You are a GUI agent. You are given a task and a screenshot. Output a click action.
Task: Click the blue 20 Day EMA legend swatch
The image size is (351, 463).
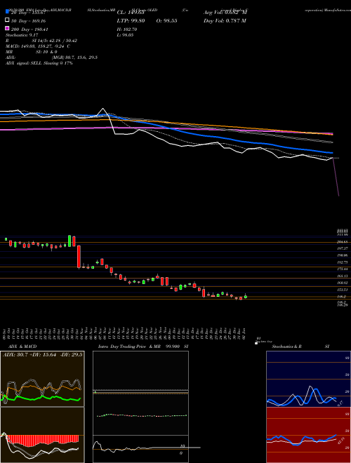7,12
